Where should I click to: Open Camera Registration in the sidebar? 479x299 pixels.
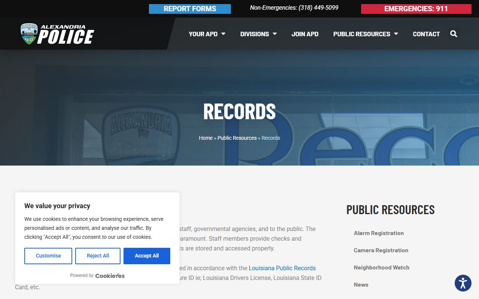point(381,250)
